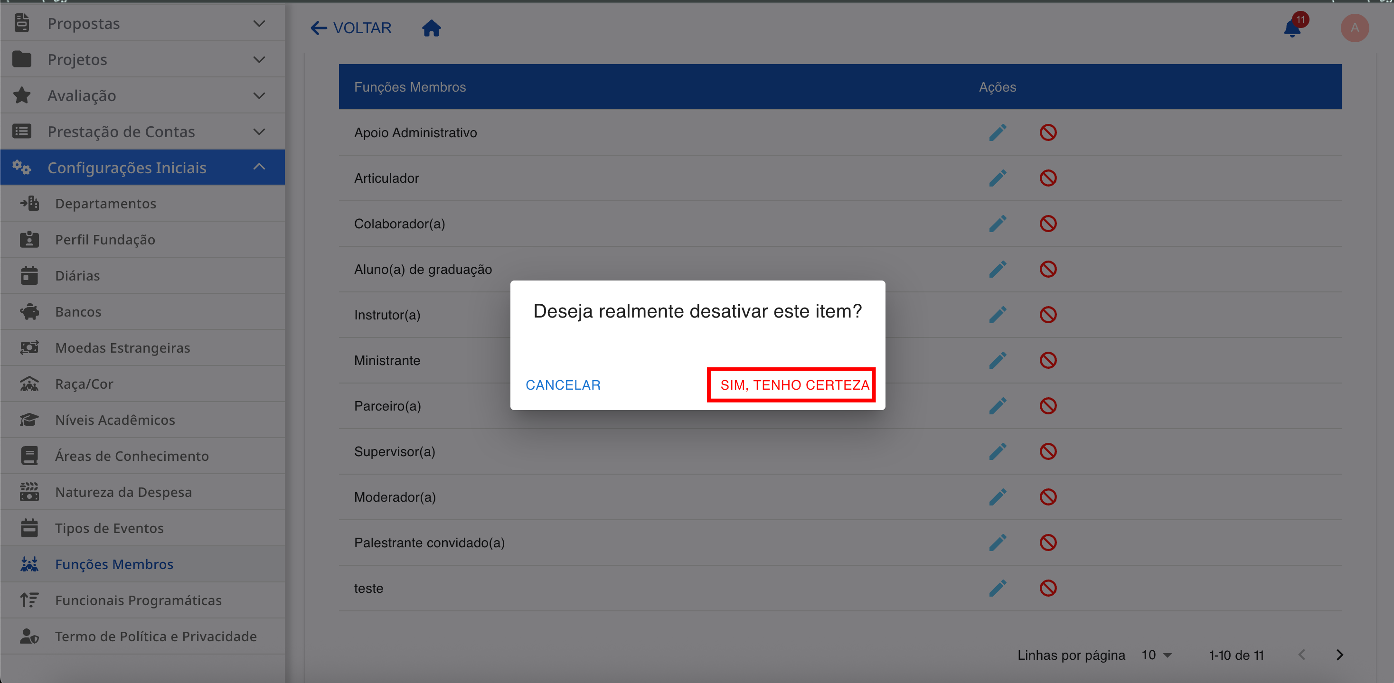Click the deactivate icon for Articulador row
1394x683 pixels.
(1048, 178)
